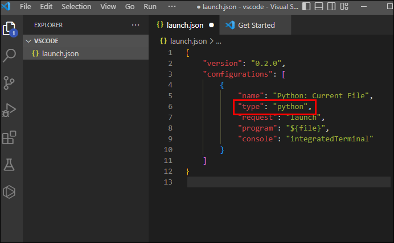Viewport: 394px width, 243px height.
Task: Open the File menu
Action: click(26, 7)
